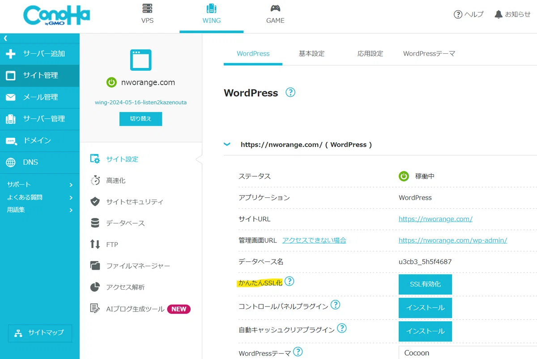
Task: Click help icon beside かんたんSSL化
Action: 290,282
